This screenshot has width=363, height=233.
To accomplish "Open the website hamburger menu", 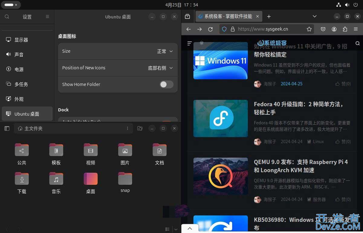I will [190, 43].
